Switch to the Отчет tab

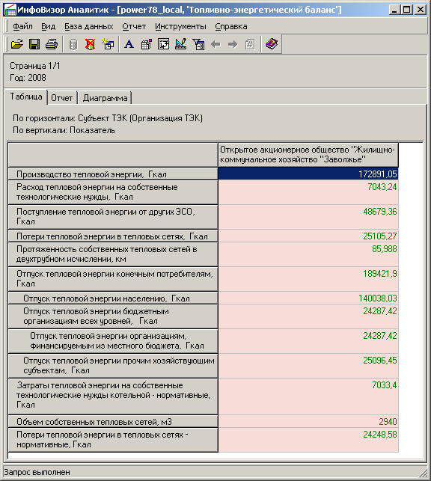click(61, 98)
